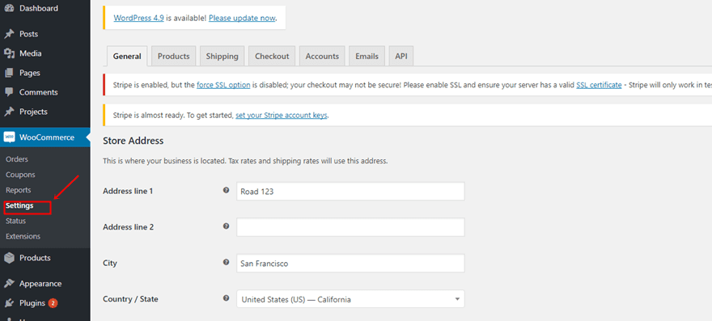712x321 pixels.
Task: Click the WooCommerce logo icon
Action: (x=9, y=137)
